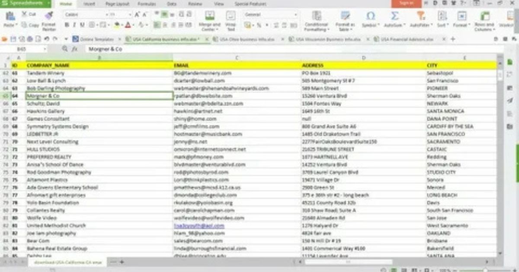Open the General number format dropdown

271,14
